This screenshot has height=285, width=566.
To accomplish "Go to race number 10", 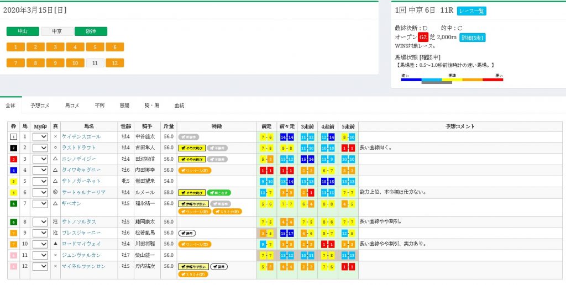I will 75,63.
